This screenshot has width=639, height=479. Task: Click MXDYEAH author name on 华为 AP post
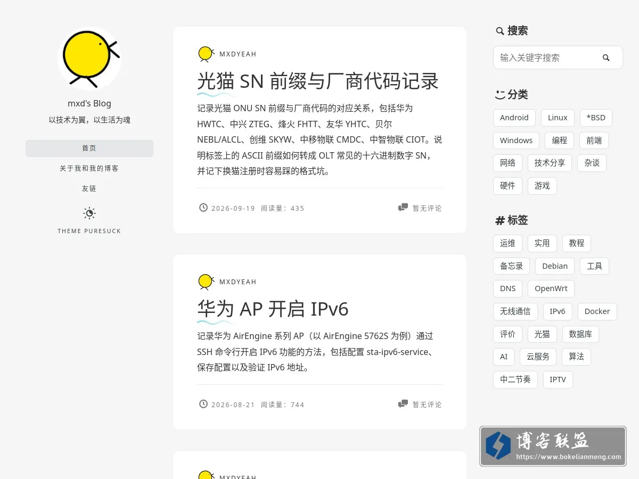(x=238, y=282)
